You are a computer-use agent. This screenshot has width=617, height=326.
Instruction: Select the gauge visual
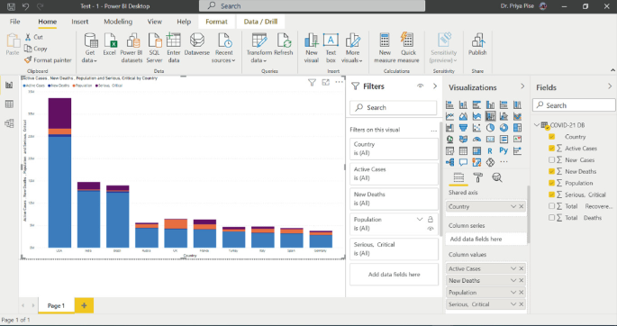[476, 140]
